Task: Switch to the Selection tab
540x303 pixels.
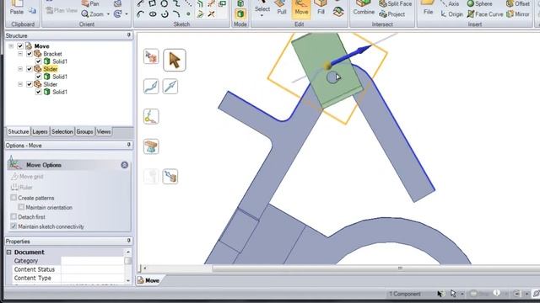Action: click(x=62, y=131)
